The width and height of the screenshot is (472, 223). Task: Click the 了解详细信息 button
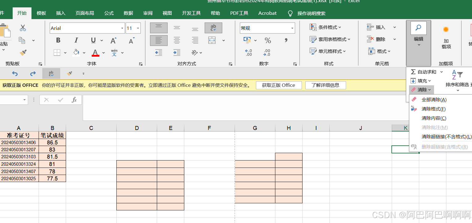click(x=325, y=85)
